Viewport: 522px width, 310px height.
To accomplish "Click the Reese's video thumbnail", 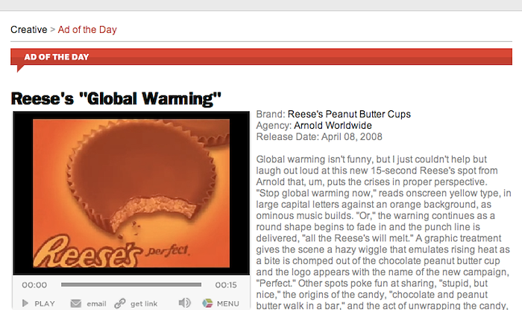I will [131, 193].
